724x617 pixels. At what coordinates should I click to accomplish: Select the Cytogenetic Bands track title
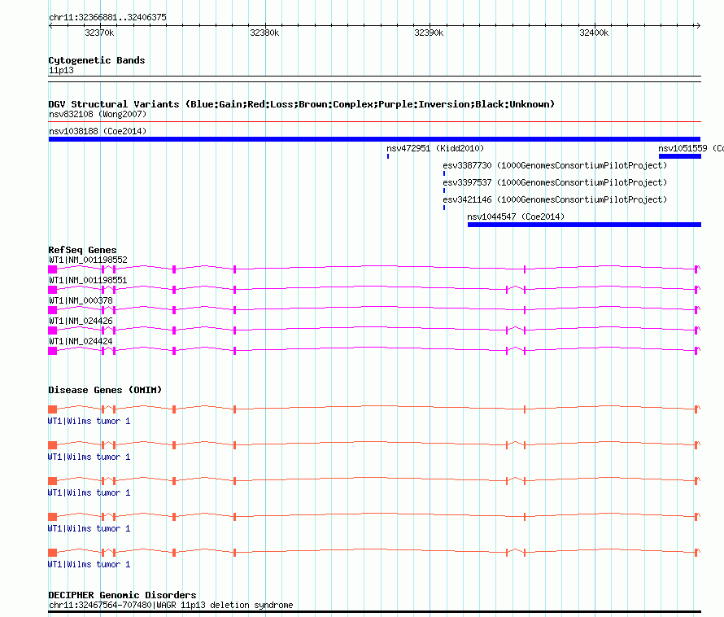(97, 60)
